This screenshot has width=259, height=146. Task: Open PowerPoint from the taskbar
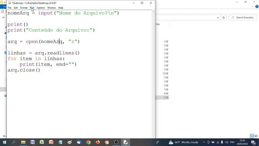tap(51, 142)
